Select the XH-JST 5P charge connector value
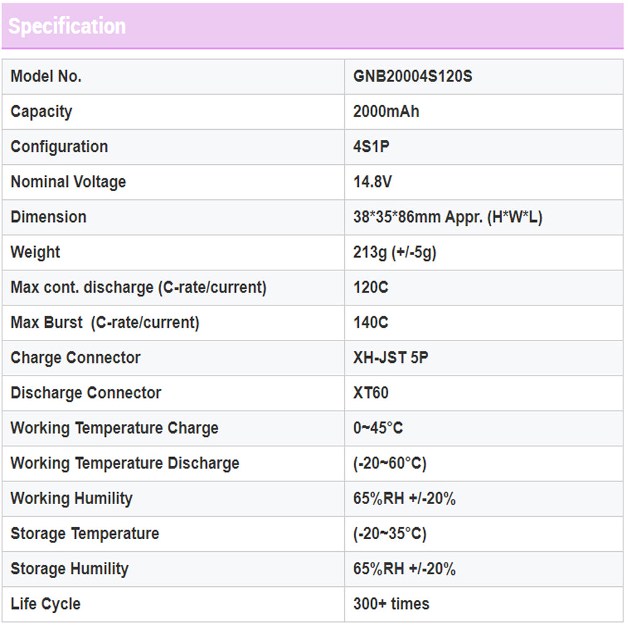627x627 pixels. 391,357
